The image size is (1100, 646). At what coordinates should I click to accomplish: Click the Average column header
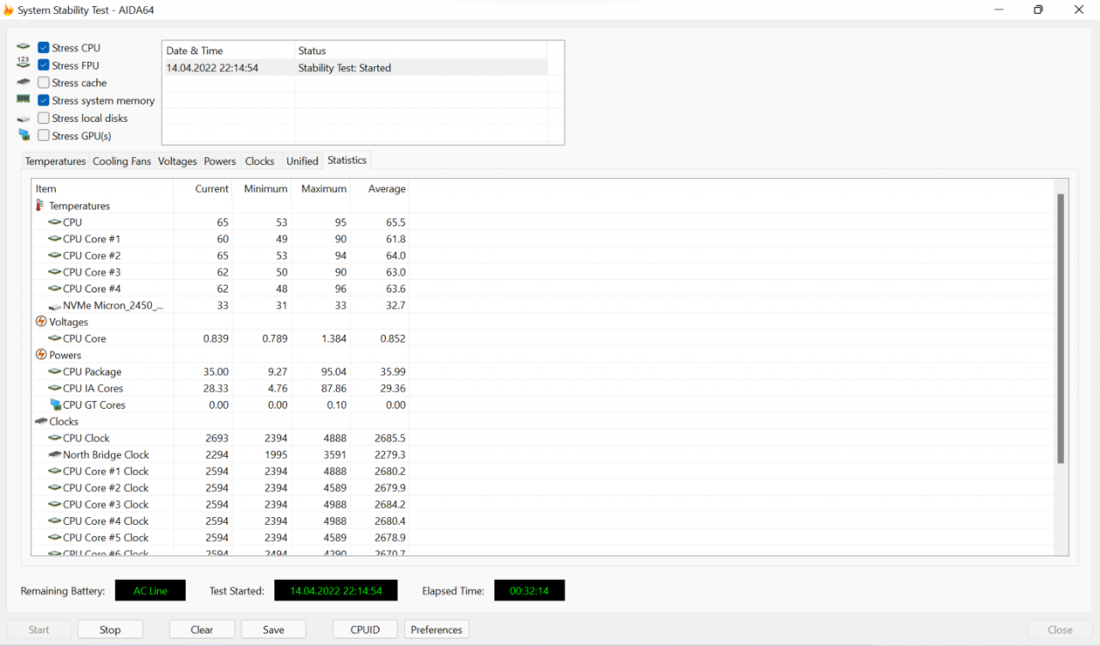[x=386, y=189]
